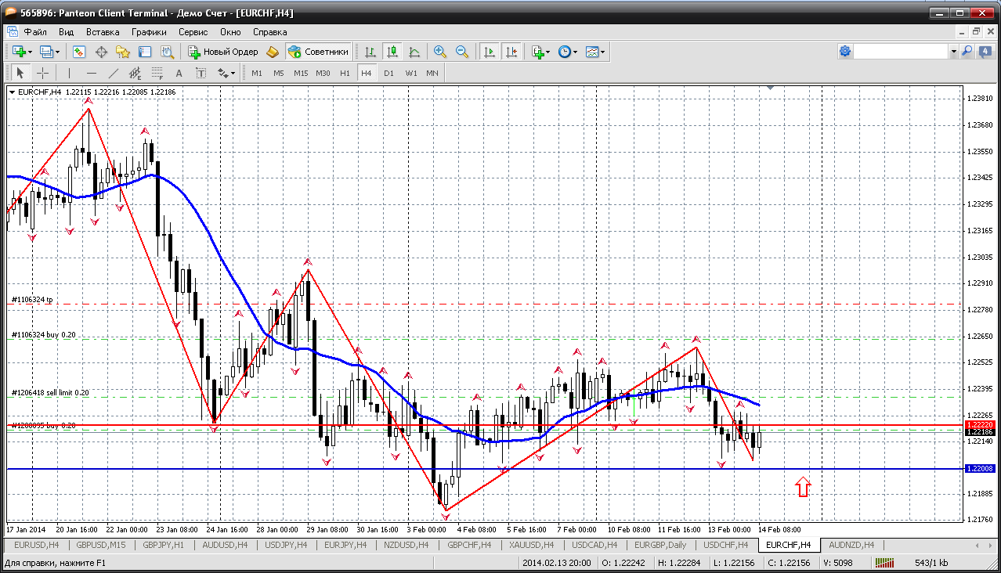The image size is (1001, 573).
Task: Select H1 timeframe
Action: [345, 73]
